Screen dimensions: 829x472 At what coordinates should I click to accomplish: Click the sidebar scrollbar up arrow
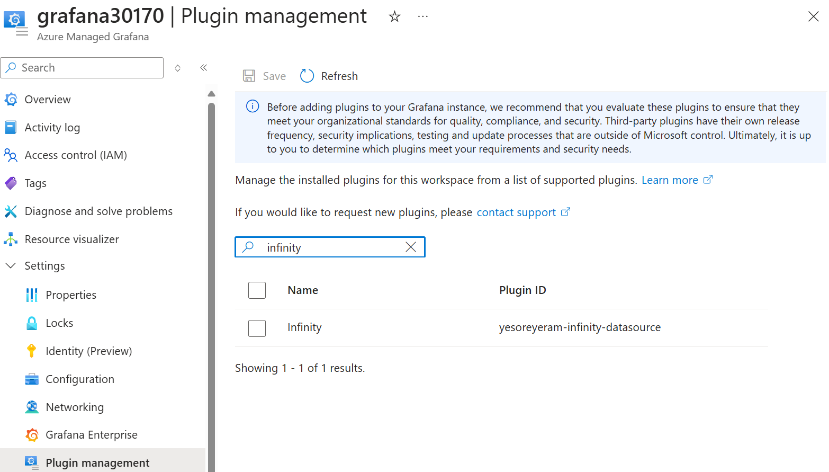point(212,94)
